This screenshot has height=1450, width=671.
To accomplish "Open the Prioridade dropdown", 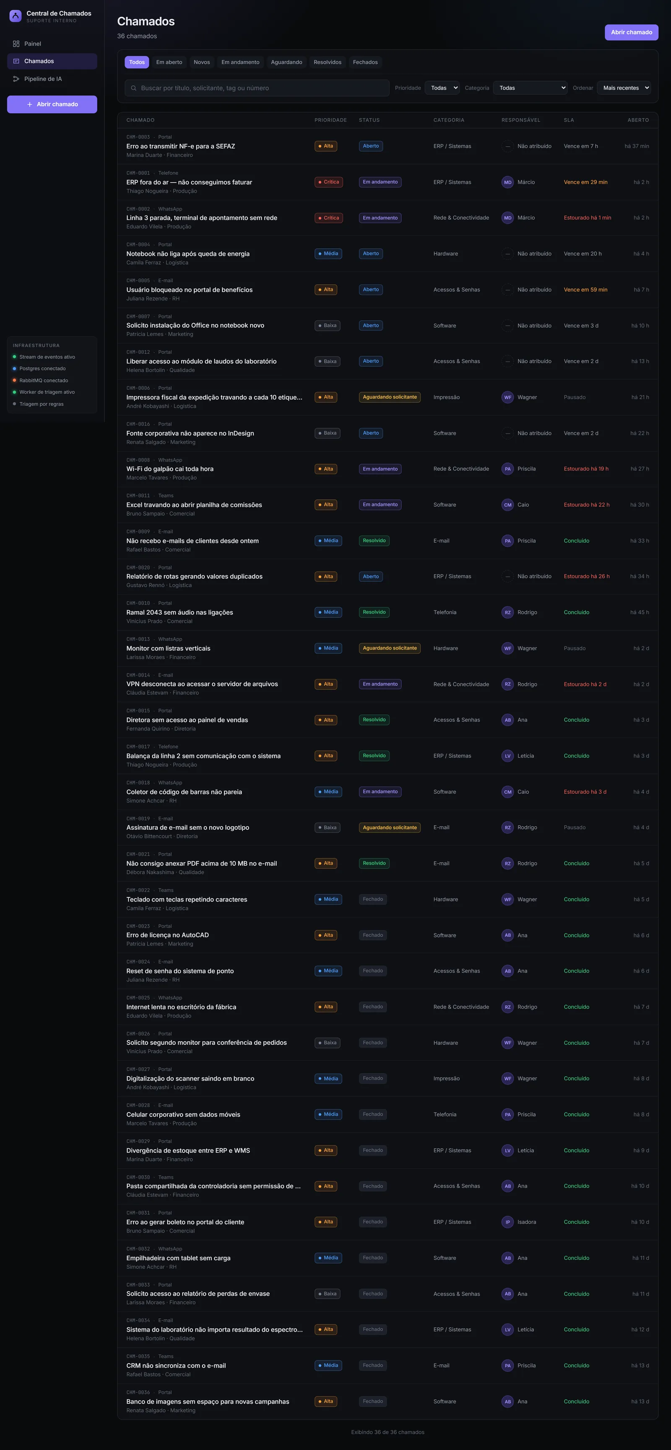I will pyautogui.click(x=442, y=88).
